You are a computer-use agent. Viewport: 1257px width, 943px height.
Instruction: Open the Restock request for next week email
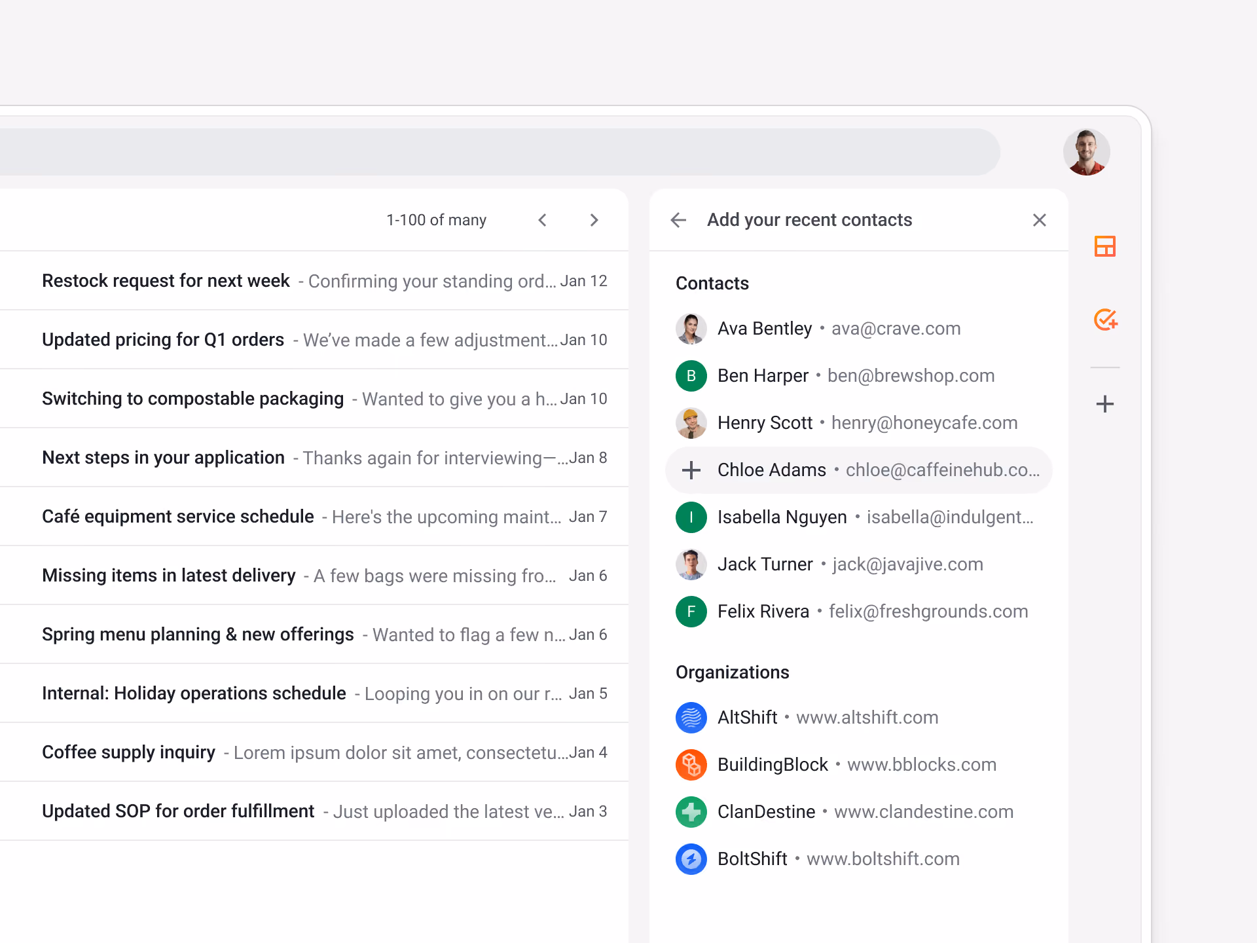[x=314, y=281]
